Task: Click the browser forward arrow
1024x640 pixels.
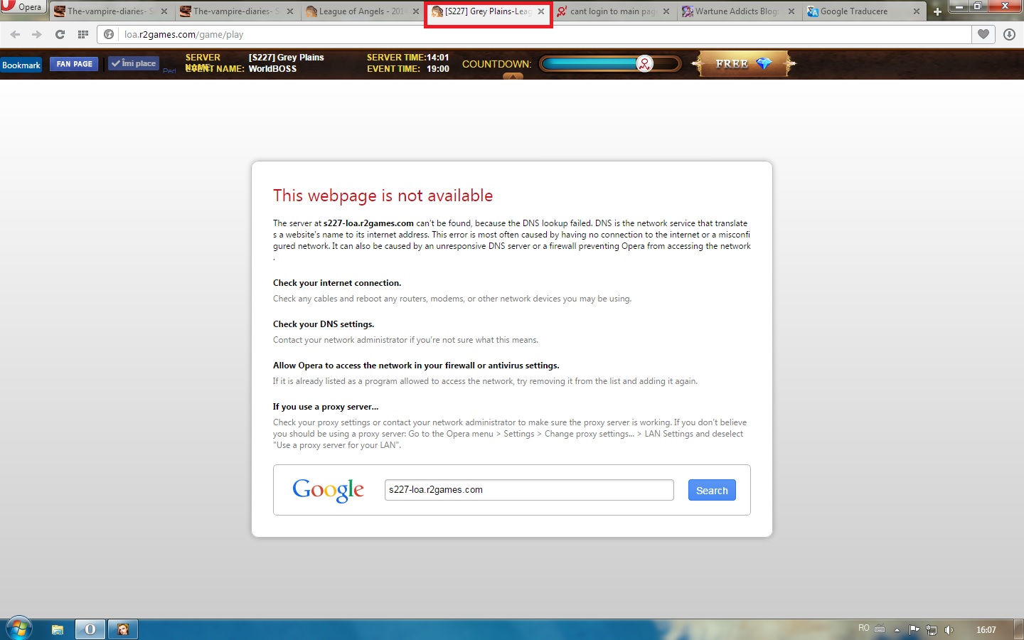Action: (37, 34)
